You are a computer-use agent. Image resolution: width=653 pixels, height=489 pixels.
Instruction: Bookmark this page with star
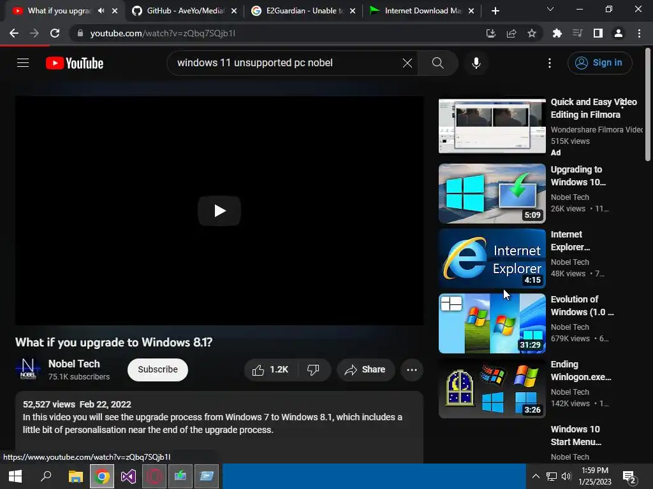(x=532, y=33)
